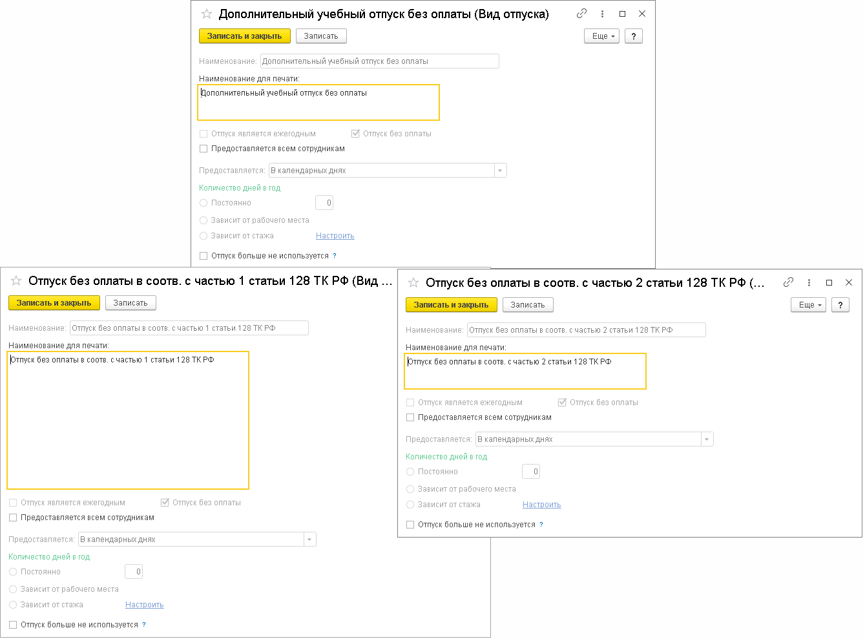
Task: Star the Дополнительный учебный отпуск window as favorite
Action: (207, 14)
